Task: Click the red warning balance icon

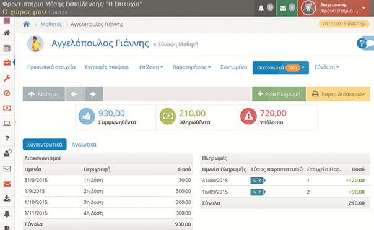Action: click(248, 116)
